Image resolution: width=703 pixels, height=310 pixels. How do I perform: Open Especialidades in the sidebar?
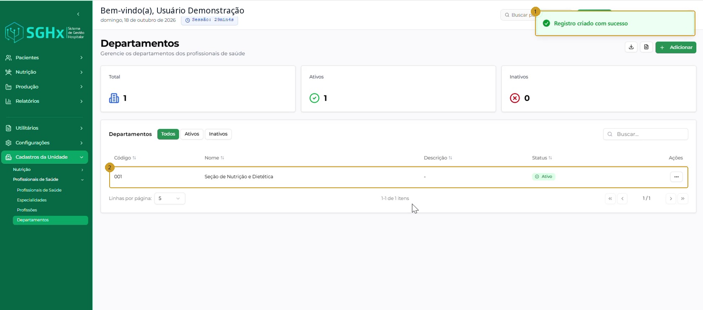(x=32, y=200)
